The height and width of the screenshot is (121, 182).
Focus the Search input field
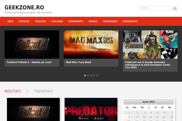[156, 8]
